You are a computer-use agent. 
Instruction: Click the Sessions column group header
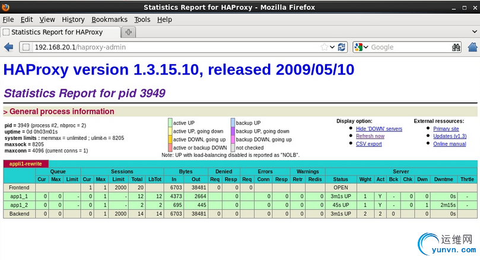click(122, 171)
